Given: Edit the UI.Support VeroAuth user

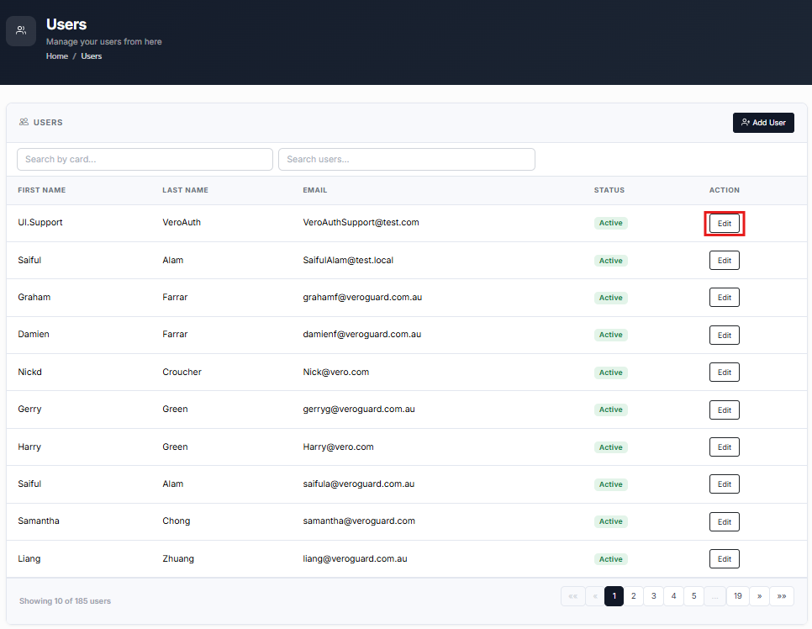Looking at the screenshot, I should 724,224.
